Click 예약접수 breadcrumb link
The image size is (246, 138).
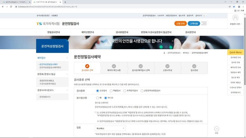pyautogui.click(x=186, y=53)
